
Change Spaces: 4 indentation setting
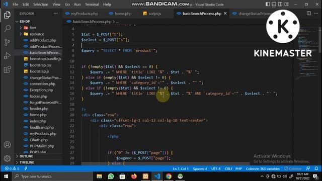[200, 169]
